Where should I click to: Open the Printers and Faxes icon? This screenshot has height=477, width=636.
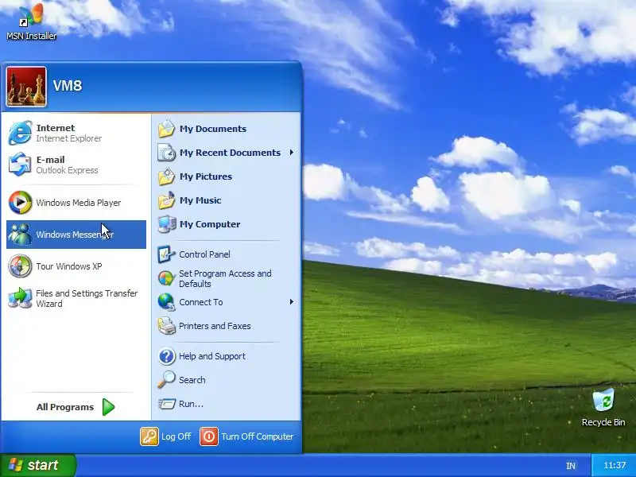point(166,326)
